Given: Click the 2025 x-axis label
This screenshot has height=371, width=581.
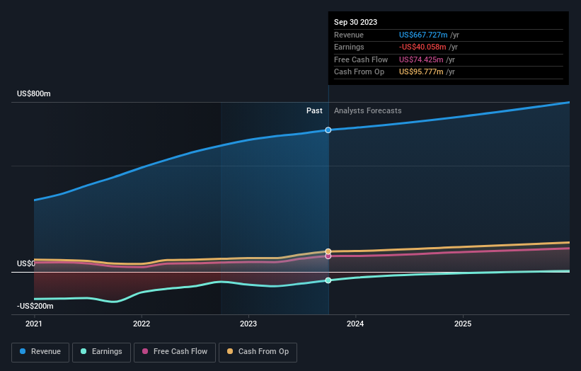Looking at the screenshot, I should 463,324.
